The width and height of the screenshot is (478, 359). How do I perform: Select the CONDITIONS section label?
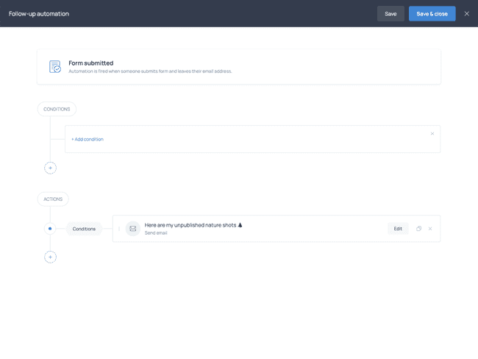(x=57, y=109)
